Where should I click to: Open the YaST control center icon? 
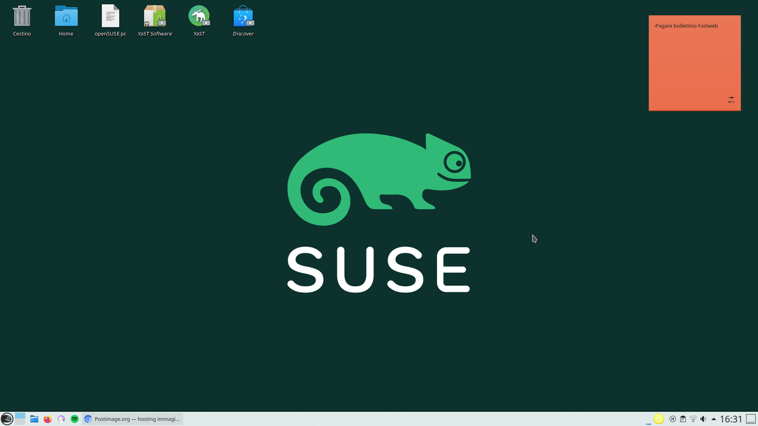tap(199, 17)
